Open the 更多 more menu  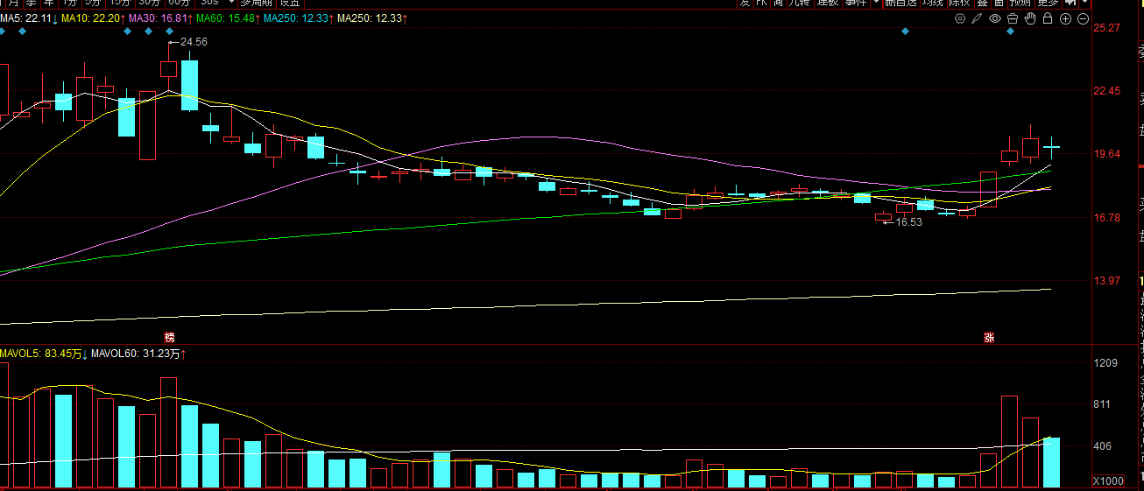(1049, 4)
